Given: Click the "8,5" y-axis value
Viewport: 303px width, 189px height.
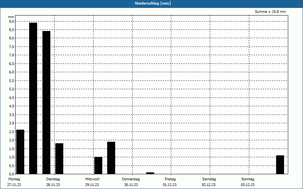Looking at the screenshot, I should pyautogui.click(x=12, y=30).
